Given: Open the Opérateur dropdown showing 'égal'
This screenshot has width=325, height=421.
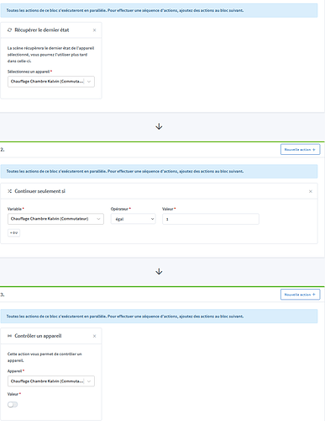Looking at the screenshot, I should coord(134,219).
